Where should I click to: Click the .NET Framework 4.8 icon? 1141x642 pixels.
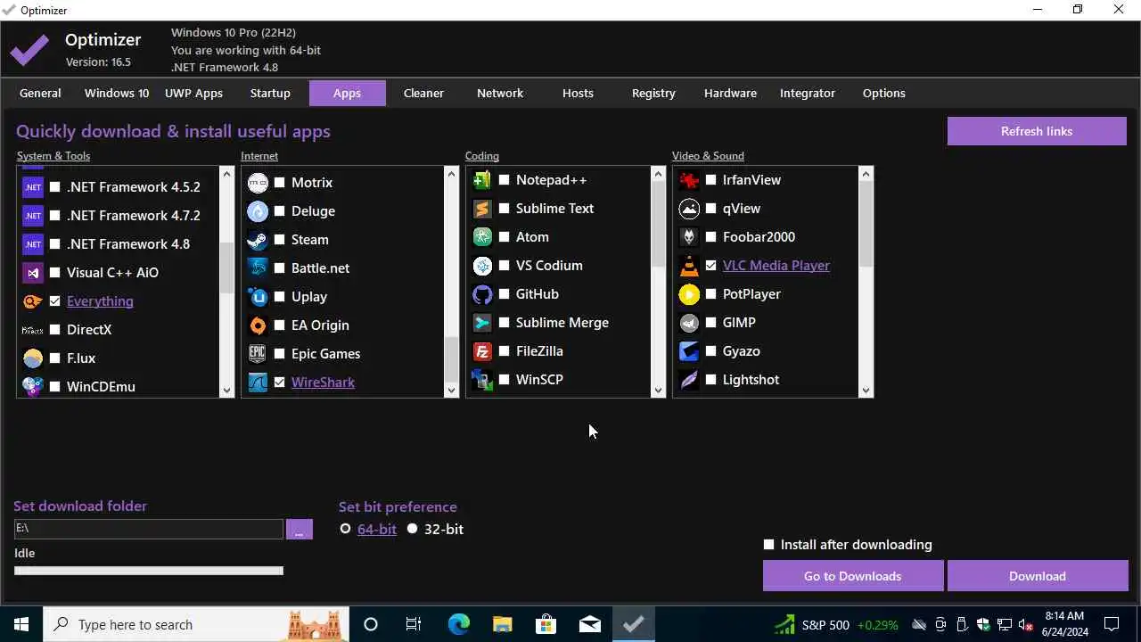pyautogui.click(x=33, y=244)
